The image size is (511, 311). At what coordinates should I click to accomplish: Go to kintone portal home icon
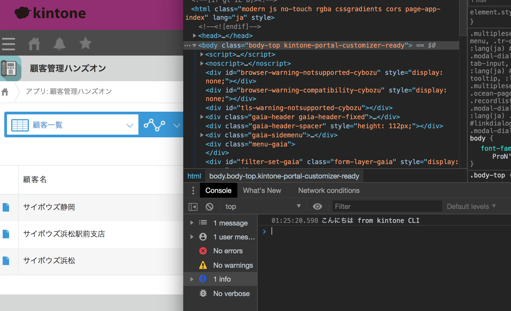(34, 44)
